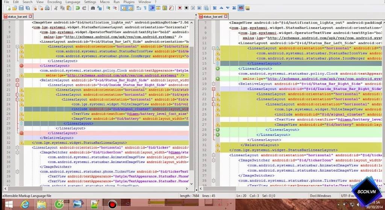Click the Paste toolbar icon
385x210 pixels.
click(x=69, y=8)
